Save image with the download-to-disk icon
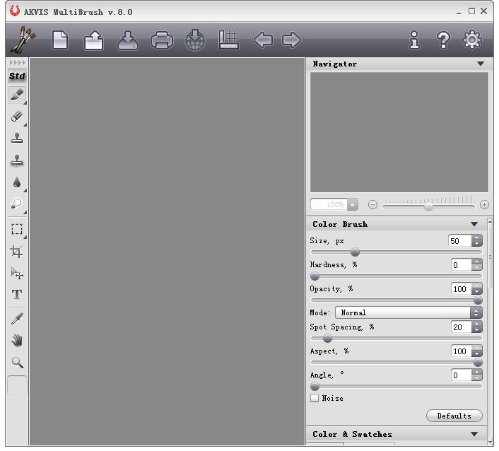This screenshot has height=451, width=499. click(x=128, y=40)
